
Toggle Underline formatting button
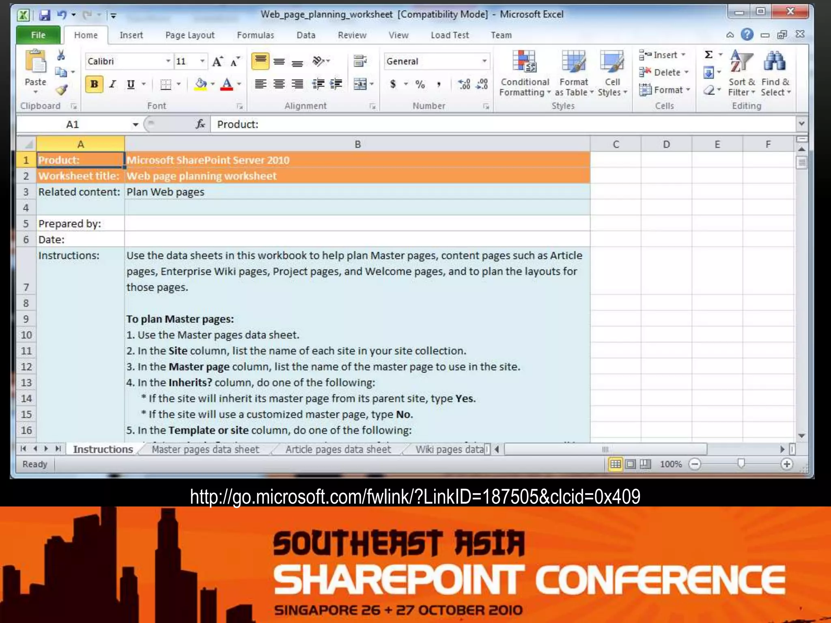pos(131,84)
